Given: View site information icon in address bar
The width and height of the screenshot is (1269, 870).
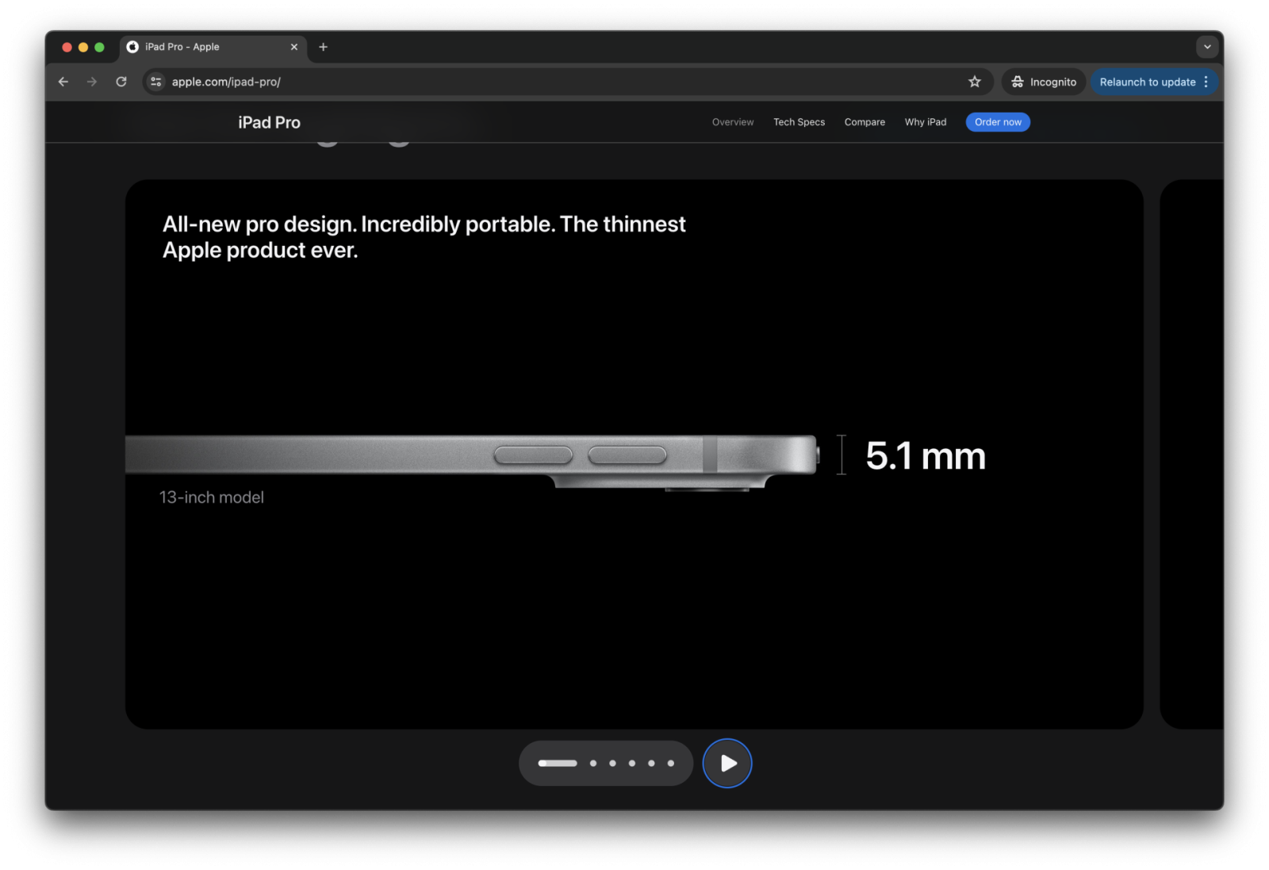Looking at the screenshot, I should 156,82.
